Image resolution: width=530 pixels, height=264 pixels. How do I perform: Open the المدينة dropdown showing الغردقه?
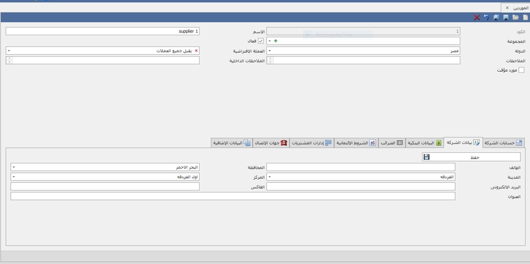pyautogui.click(x=270, y=177)
